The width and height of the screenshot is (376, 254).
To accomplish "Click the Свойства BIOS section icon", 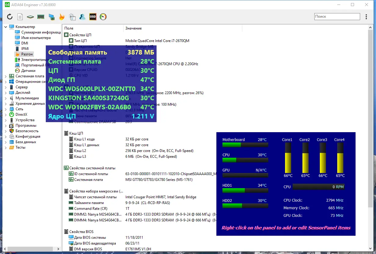I will point(66,232).
